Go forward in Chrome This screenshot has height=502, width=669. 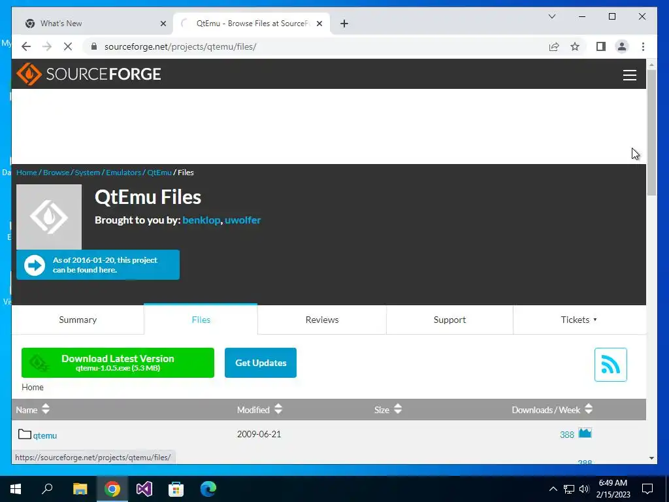click(47, 46)
